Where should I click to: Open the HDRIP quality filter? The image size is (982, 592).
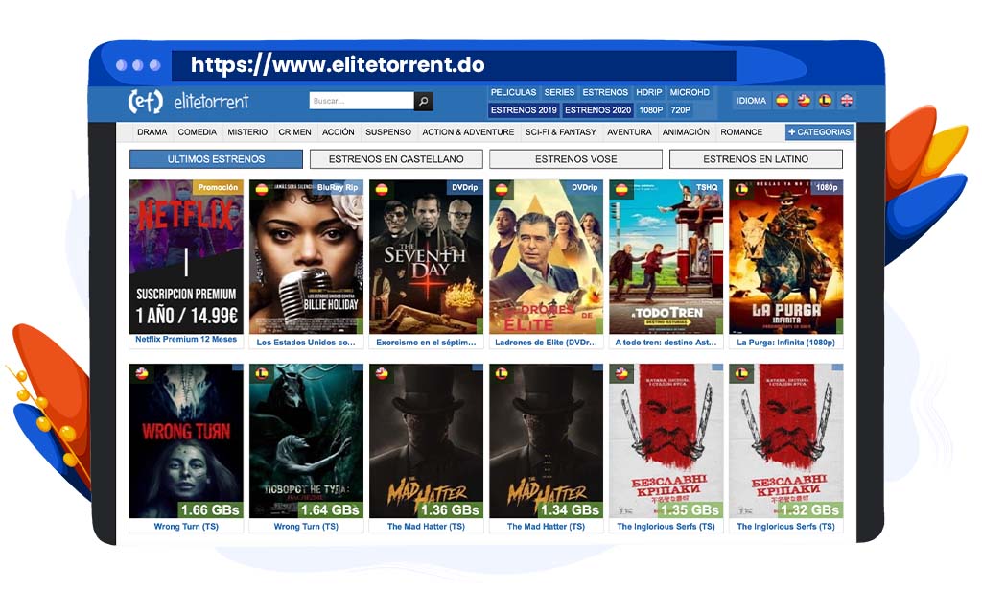coord(649,92)
